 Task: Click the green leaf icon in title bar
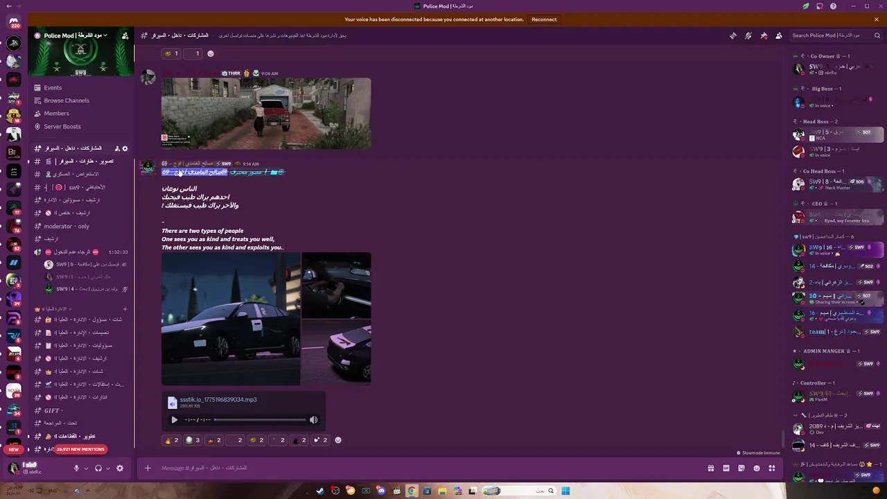click(806, 6)
